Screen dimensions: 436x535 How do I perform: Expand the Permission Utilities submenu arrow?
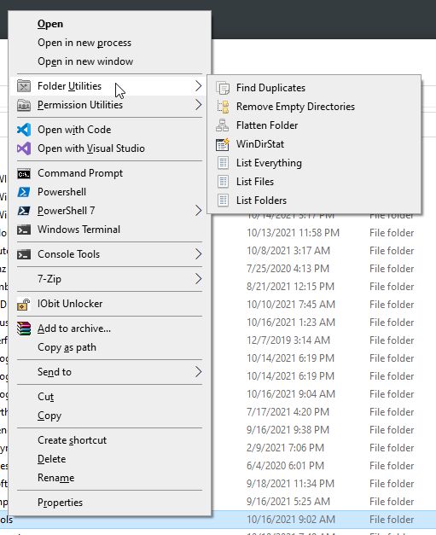coord(198,105)
